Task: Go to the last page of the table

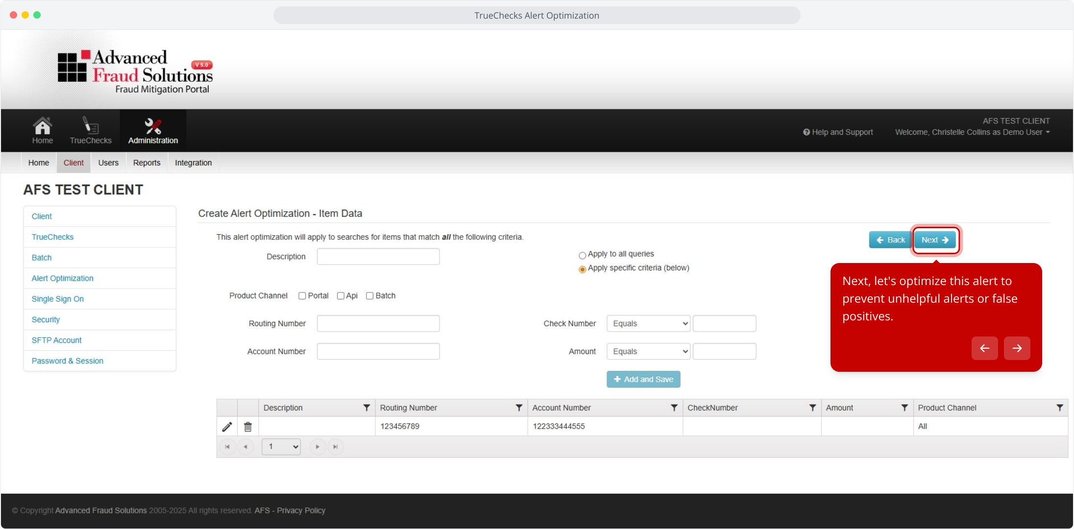Action: point(336,447)
